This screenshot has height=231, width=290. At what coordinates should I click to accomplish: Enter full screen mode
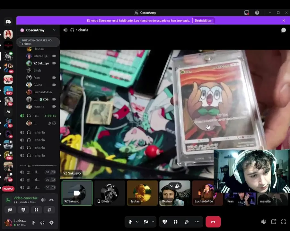(x=284, y=222)
